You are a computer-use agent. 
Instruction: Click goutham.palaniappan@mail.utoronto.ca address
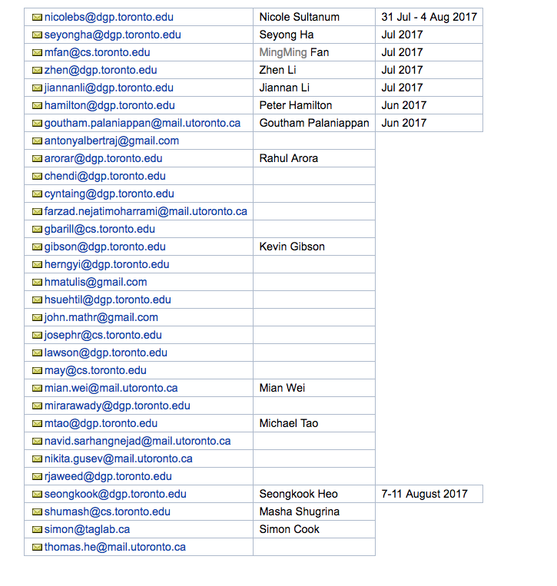[142, 123]
